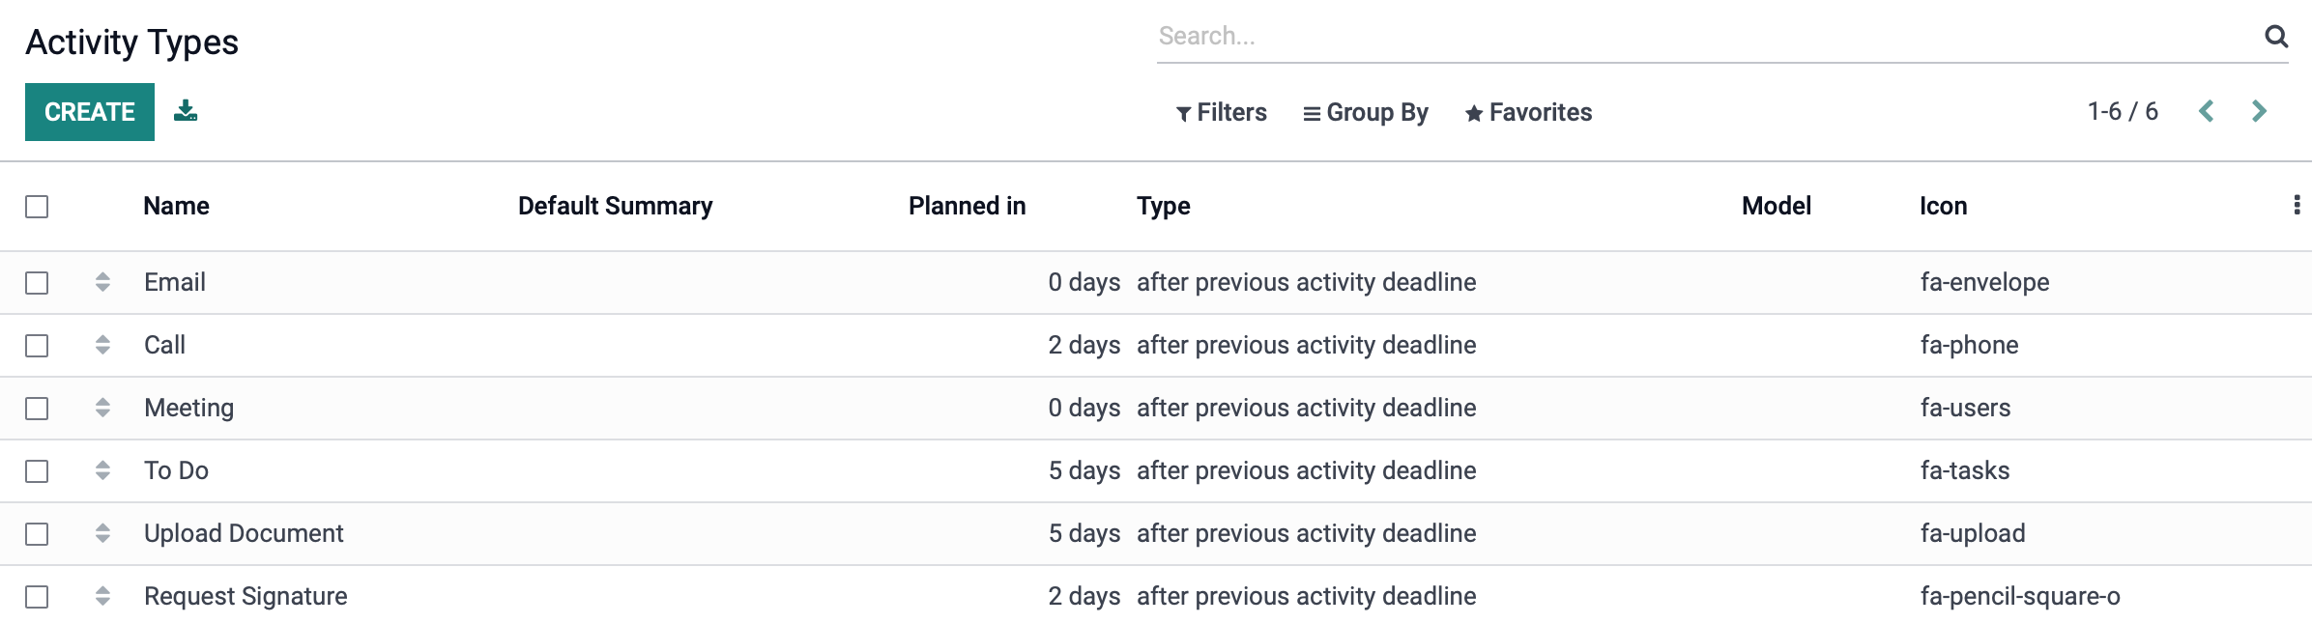Screen dimensions: 2312x624
Task: Click drag handle for Request Signature row
Action: [x=102, y=596]
